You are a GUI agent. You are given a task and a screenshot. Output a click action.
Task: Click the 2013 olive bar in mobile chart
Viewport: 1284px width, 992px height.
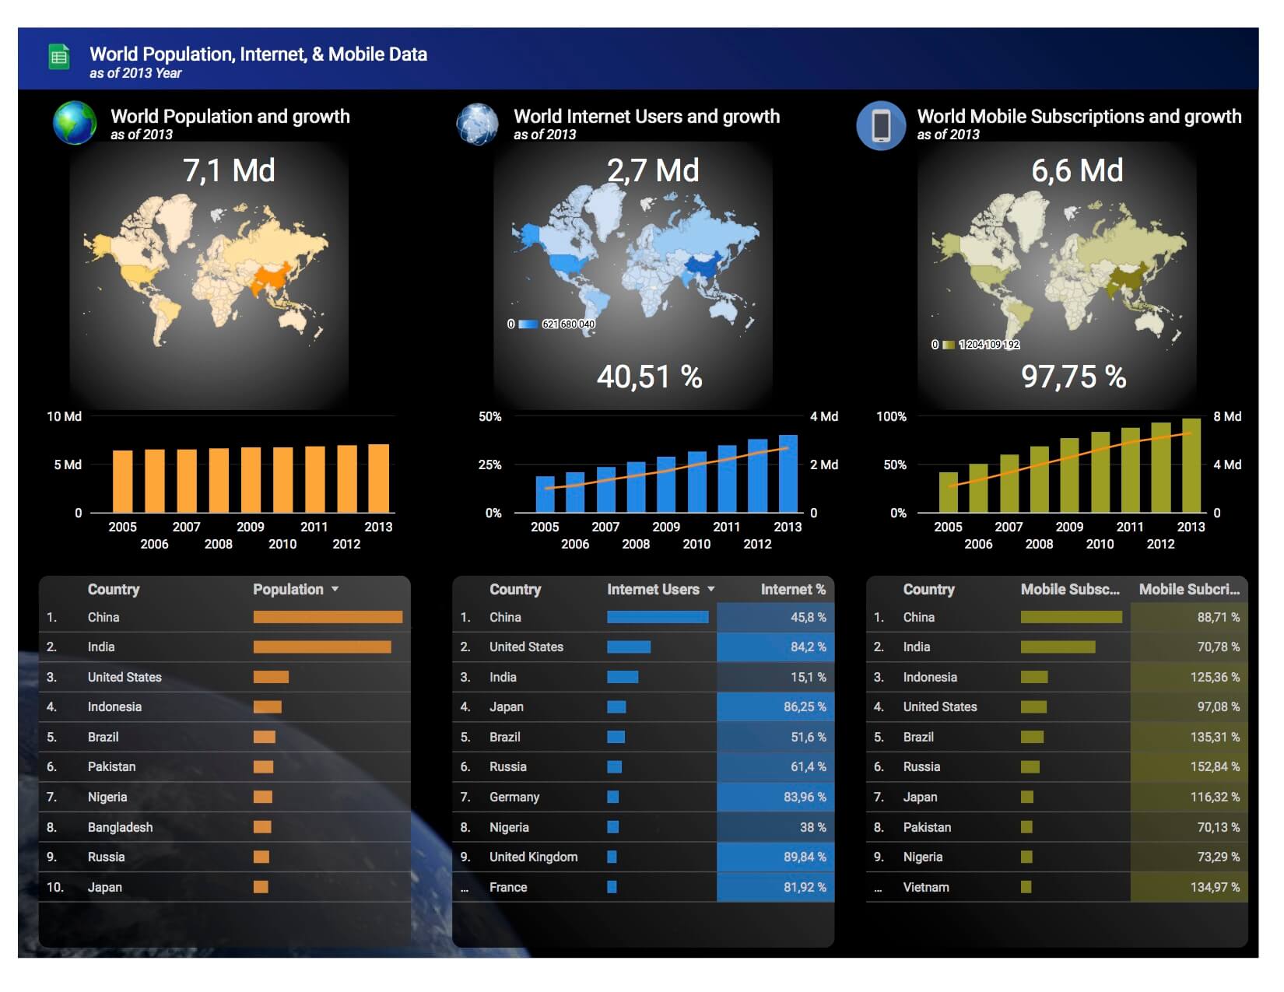click(x=1191, y=465)
